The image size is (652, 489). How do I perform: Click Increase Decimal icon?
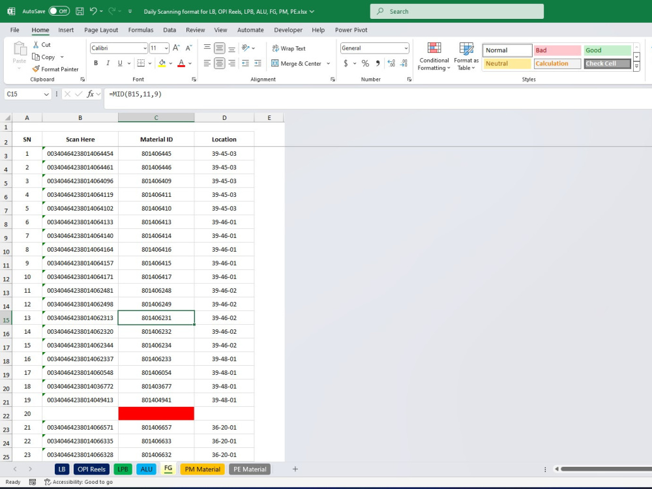(x=391, y=63)
